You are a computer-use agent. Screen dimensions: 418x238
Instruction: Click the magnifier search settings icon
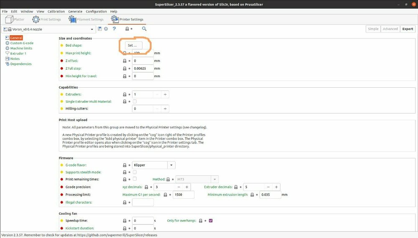point(144,29)
